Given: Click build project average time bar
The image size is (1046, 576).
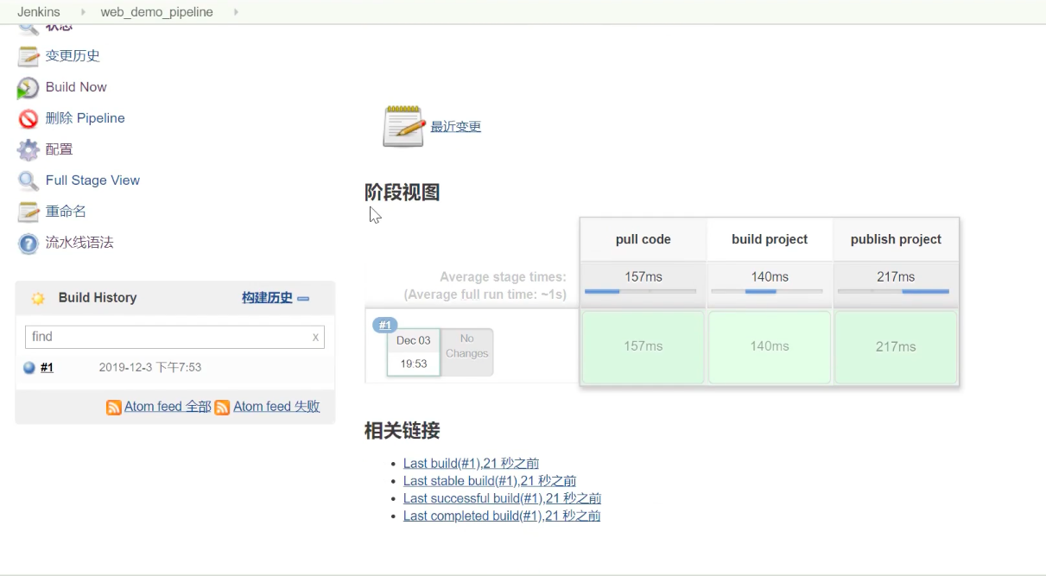Looking at the screenshot, I should pyautogui.click(x=766, y=292).
